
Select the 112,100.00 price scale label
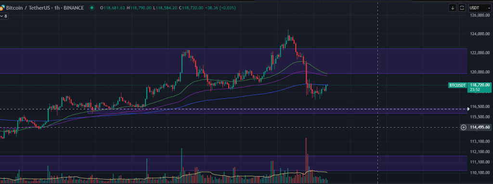click(480, 152)
